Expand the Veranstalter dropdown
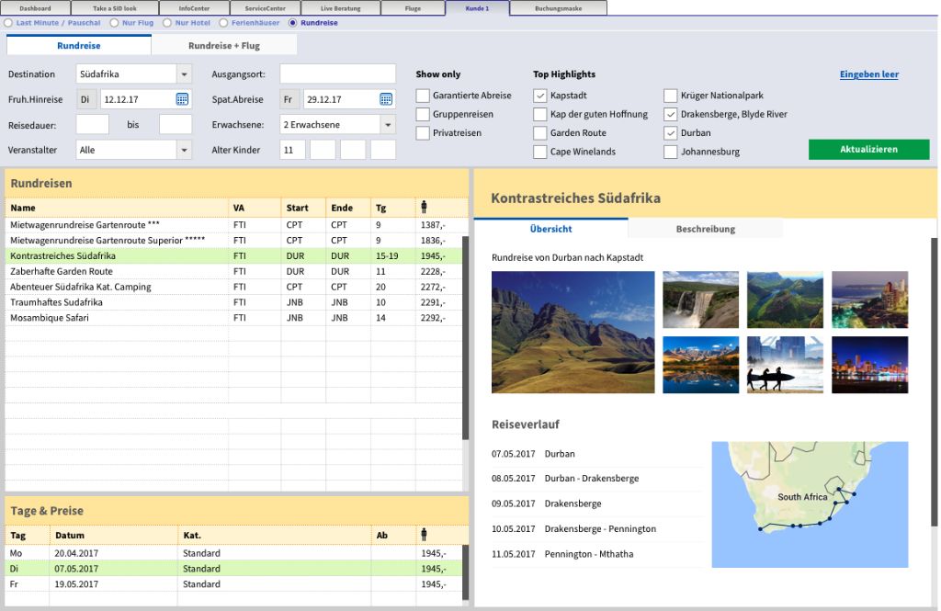 [x=184, y=150]
